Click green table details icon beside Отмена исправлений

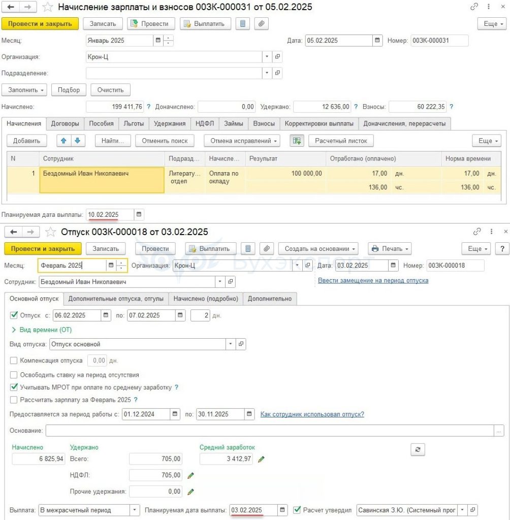(x=297, y=141)
